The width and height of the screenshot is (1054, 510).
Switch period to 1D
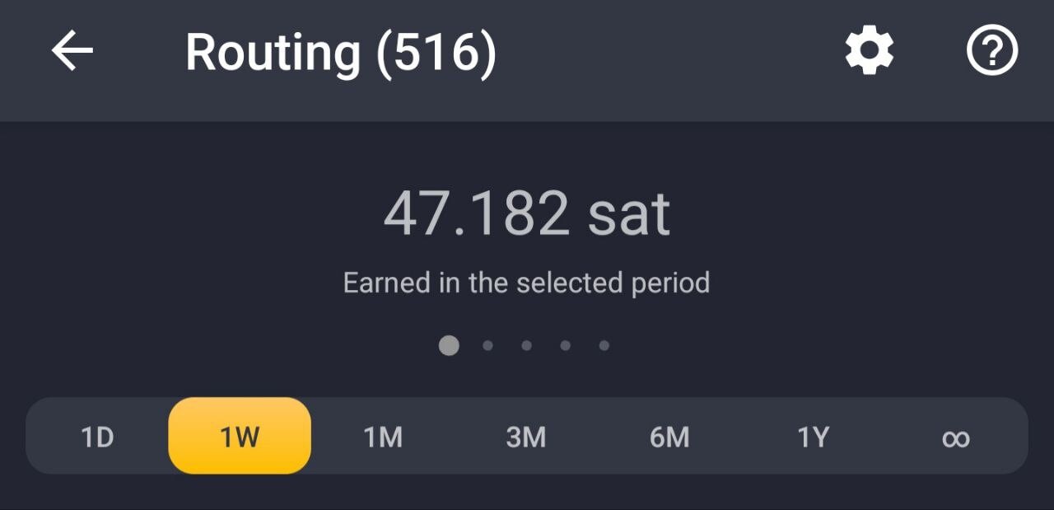97,437
